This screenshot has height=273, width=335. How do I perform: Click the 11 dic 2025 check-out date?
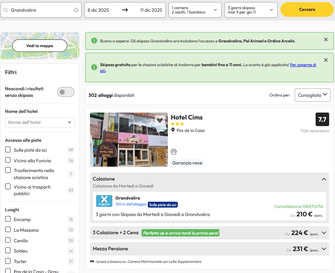pos(151,10)
